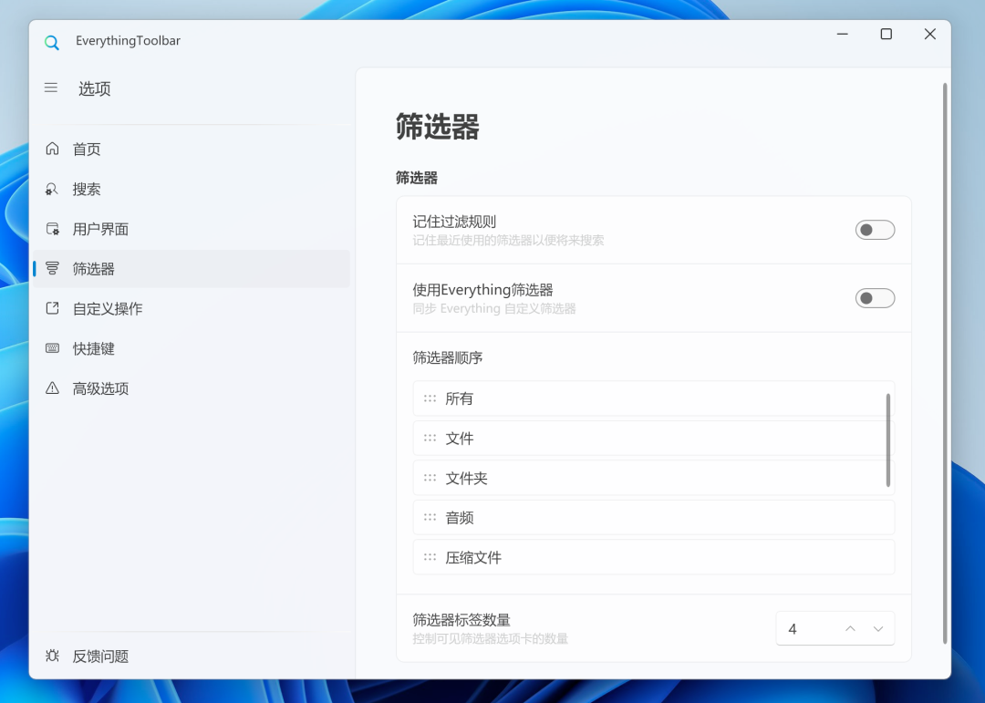Select the 文件 filter row
The height and width of the screenshot is (703, 985).
click(x=653, y=438)
